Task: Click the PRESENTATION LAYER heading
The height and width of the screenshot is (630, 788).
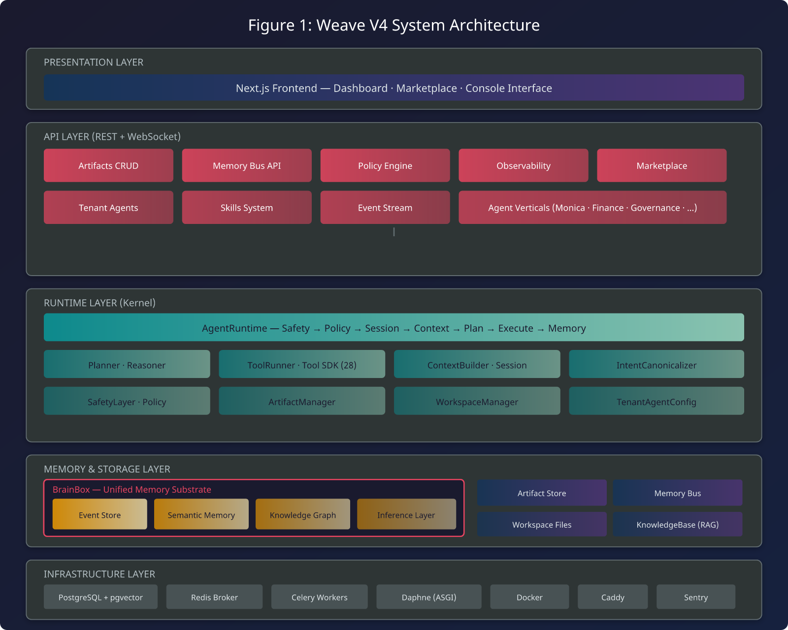Action: (94, 62)
